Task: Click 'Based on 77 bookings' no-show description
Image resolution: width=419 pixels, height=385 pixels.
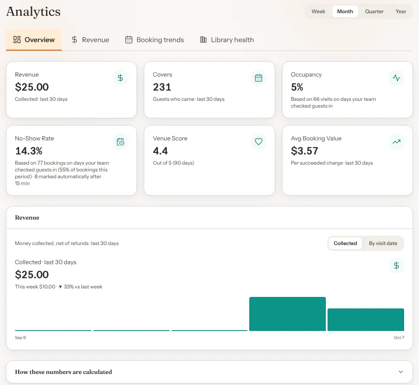Action: coord(62,173)
